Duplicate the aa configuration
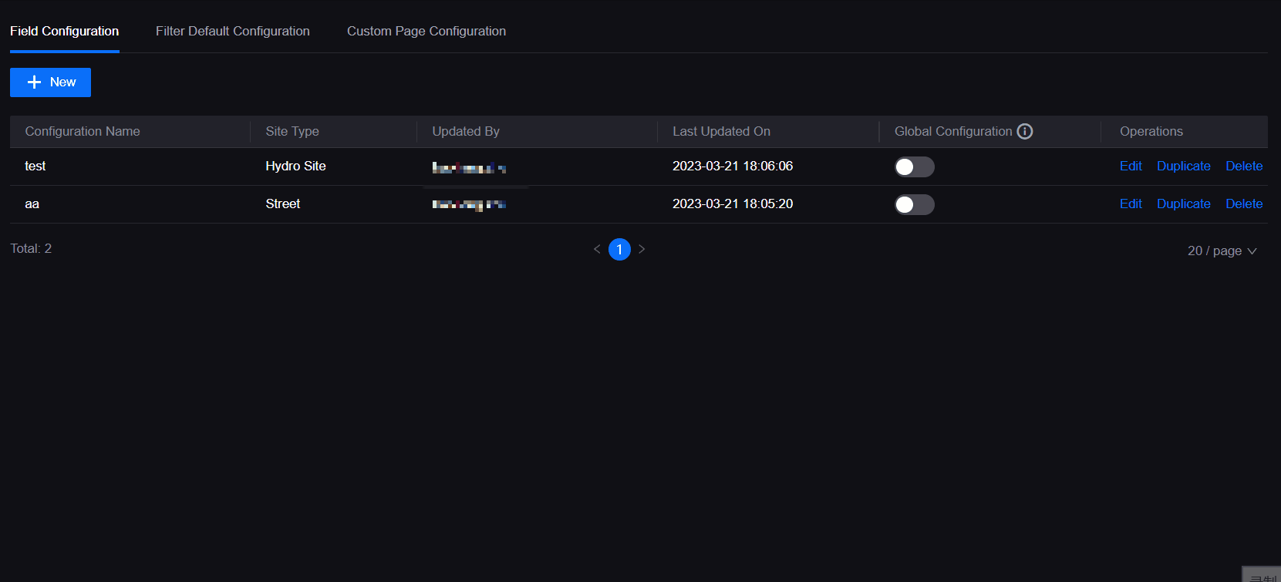 click(1183, 204)
